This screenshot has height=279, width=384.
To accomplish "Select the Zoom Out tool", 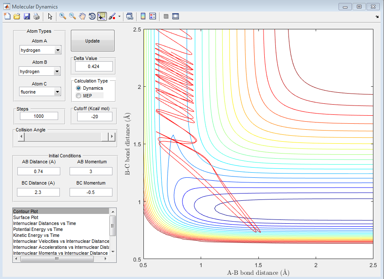I will [73, 16].
